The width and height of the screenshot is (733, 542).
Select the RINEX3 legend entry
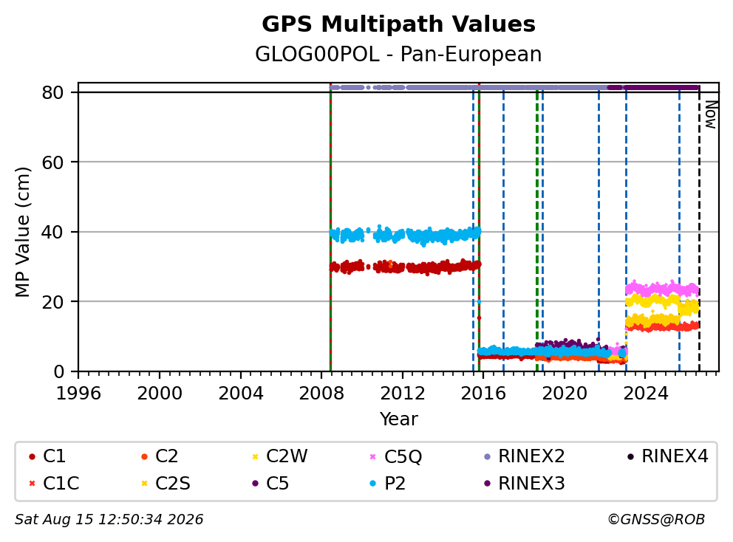tap(524, 483)
